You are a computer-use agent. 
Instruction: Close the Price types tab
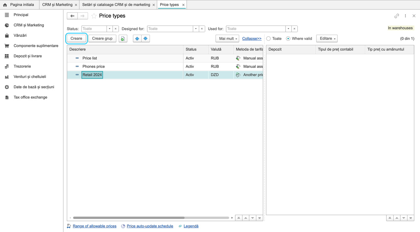pyautogui.click(x=183, y=5)
